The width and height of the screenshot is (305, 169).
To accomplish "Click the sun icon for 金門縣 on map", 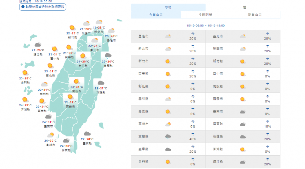I will click(25, 73).
